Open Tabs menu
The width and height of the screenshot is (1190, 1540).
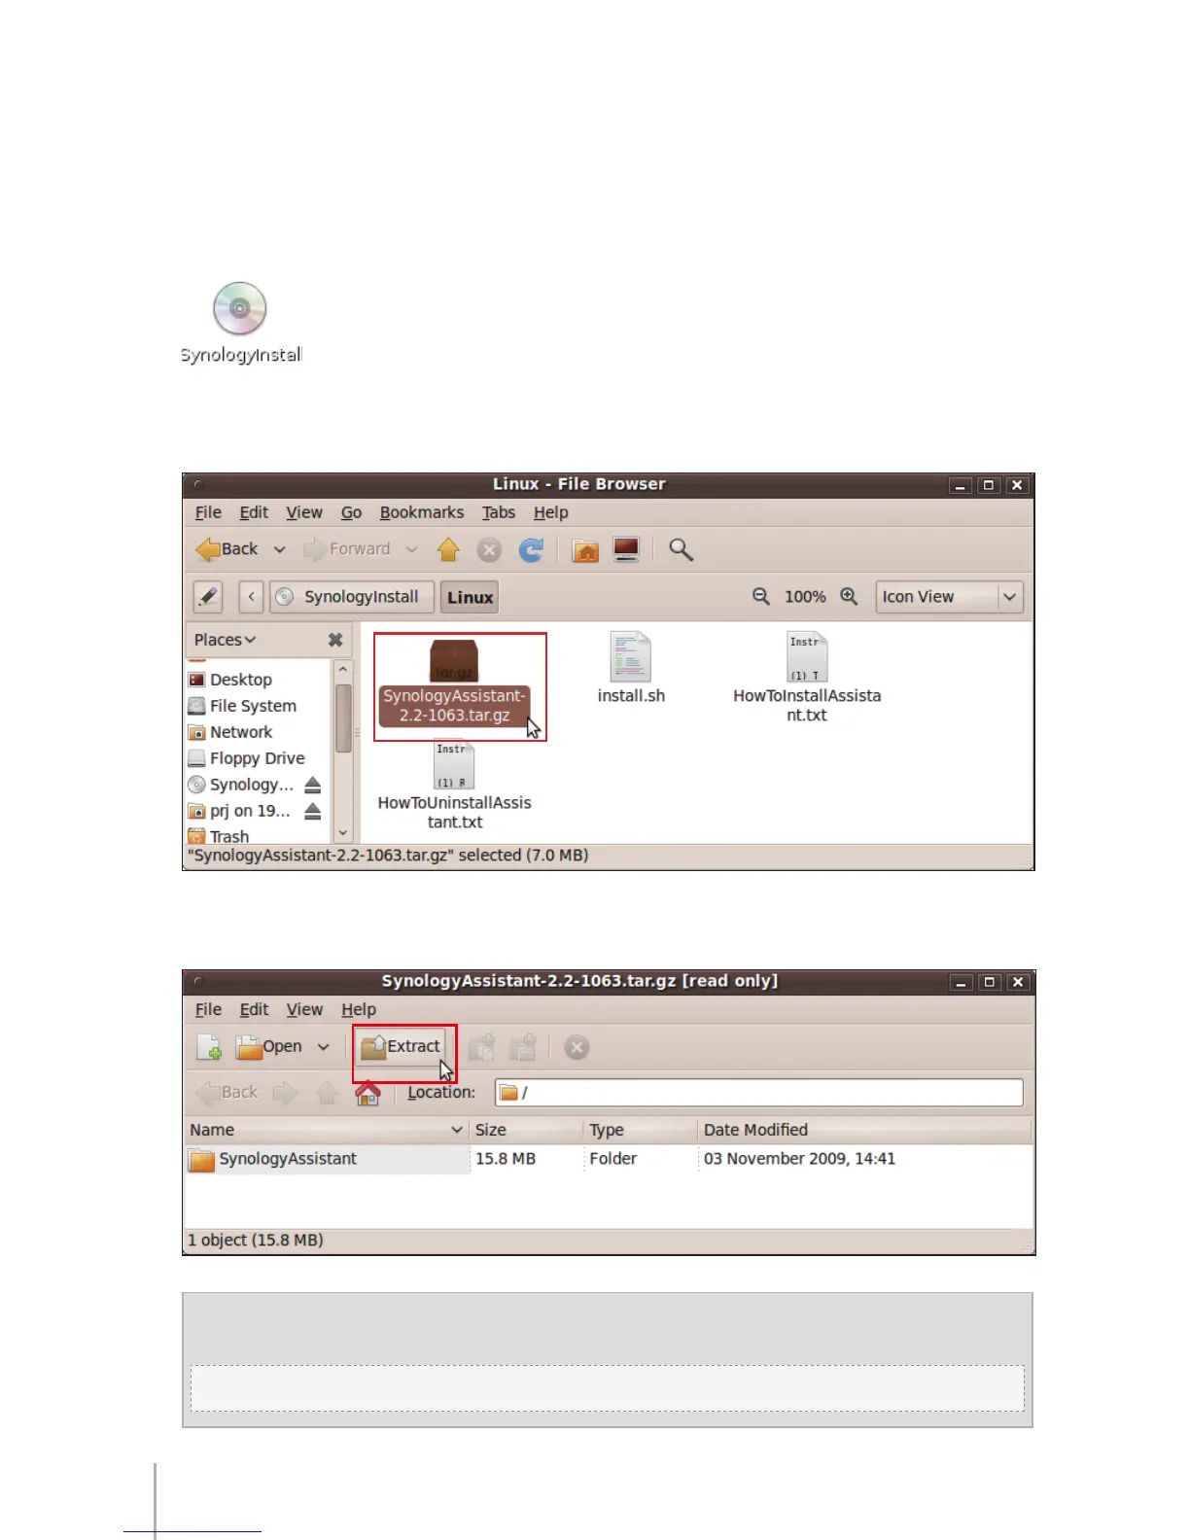[499, 512]
